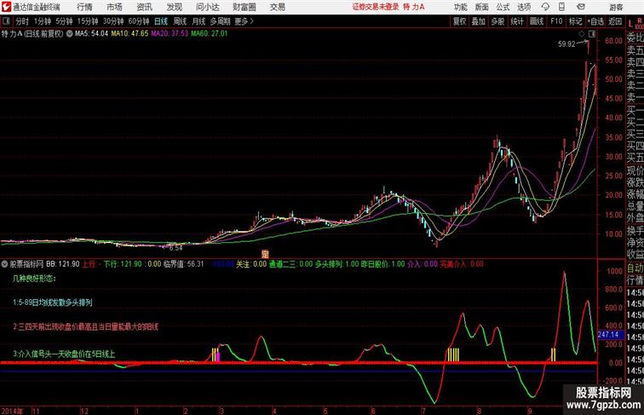Open the 市场 menu
This screenshot has height=415, width=644.
point(114,7)
